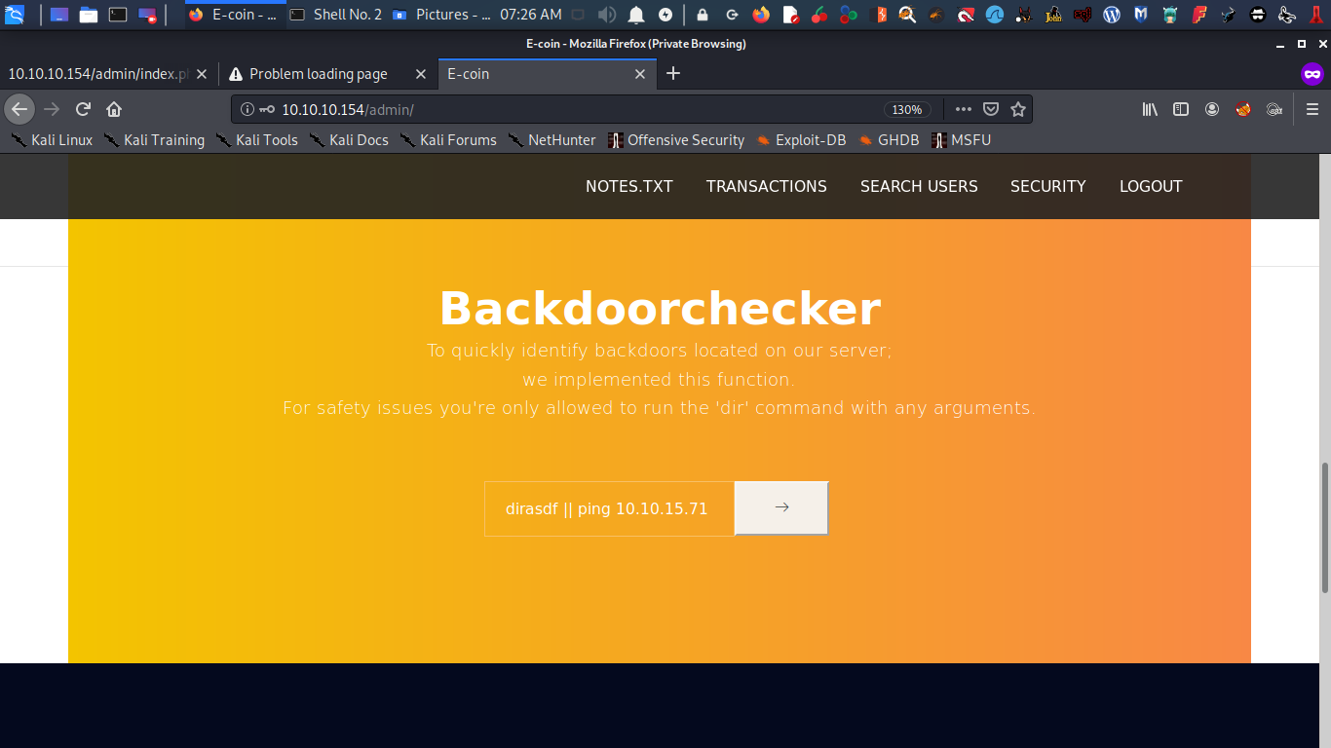Open the NetHunter bookmark
1331x748 pixels.
point(552,140)
